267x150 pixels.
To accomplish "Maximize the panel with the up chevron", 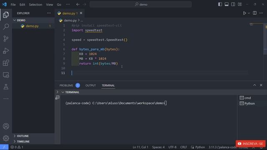I will [x=254, y=85].
